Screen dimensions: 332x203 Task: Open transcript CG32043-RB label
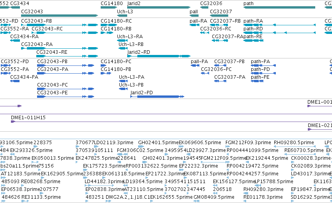tap(36, 21)
